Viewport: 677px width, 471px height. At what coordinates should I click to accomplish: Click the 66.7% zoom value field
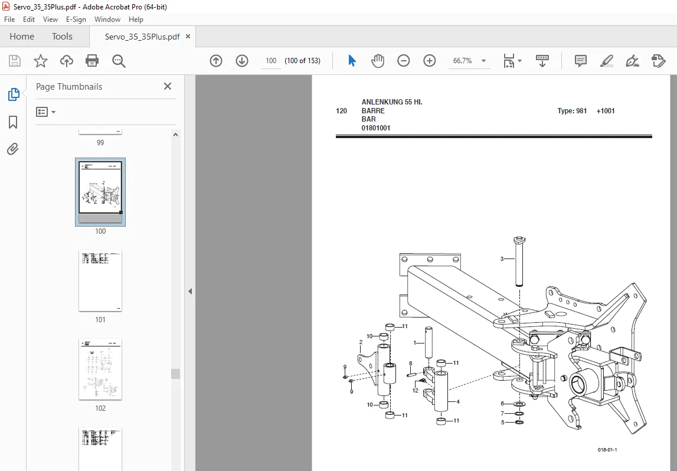pos(462,61)
